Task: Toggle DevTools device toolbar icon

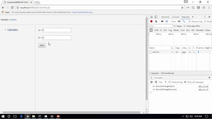Action: pyautogui.click(x=156, y=17)
